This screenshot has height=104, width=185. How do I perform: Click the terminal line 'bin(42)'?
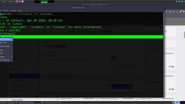15,30
